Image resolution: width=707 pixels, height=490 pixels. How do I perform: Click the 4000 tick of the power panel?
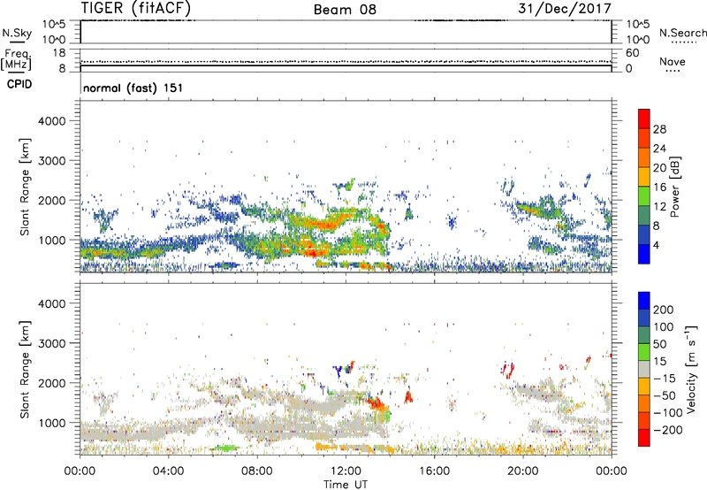click(x=52, y=121)
